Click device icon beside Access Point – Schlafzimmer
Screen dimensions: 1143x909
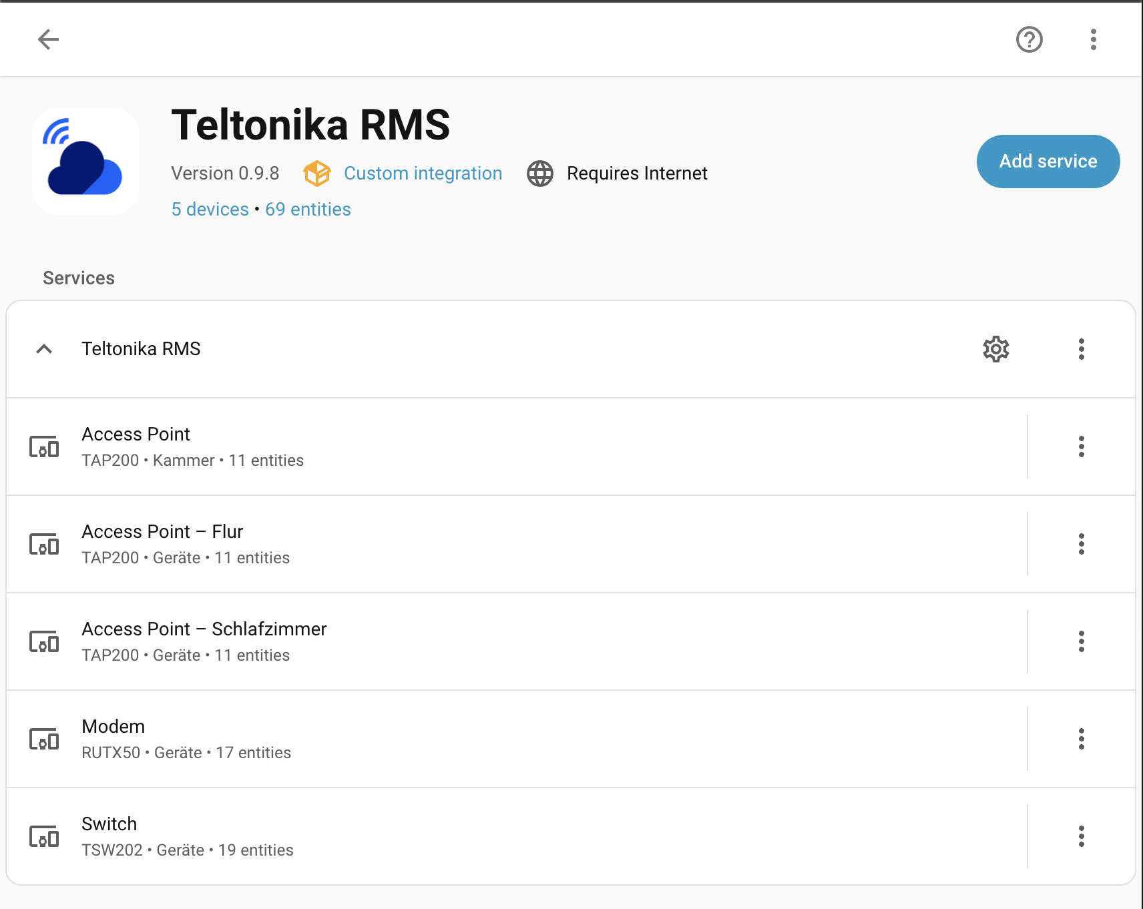44,641
